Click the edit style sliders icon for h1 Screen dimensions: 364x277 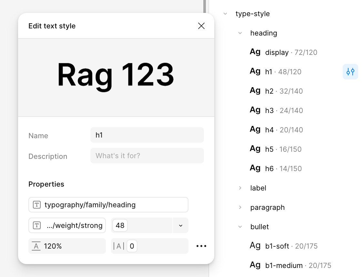click(350, 72)
